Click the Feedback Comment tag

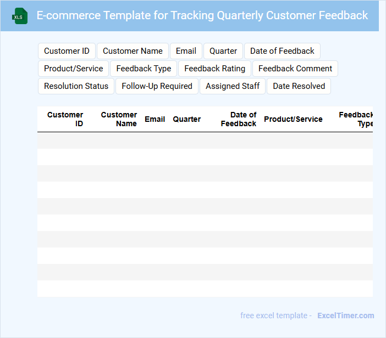[x=295, y=69]
